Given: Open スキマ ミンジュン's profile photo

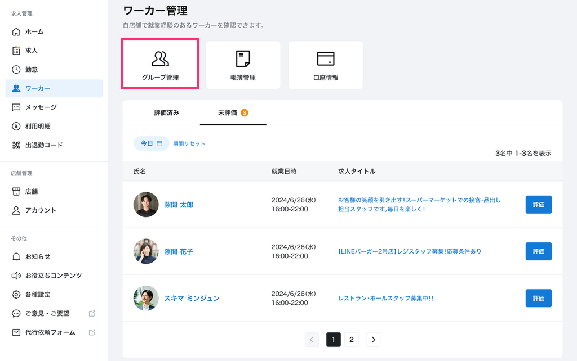Looking at the screenshot, I should tap(146, 298).
